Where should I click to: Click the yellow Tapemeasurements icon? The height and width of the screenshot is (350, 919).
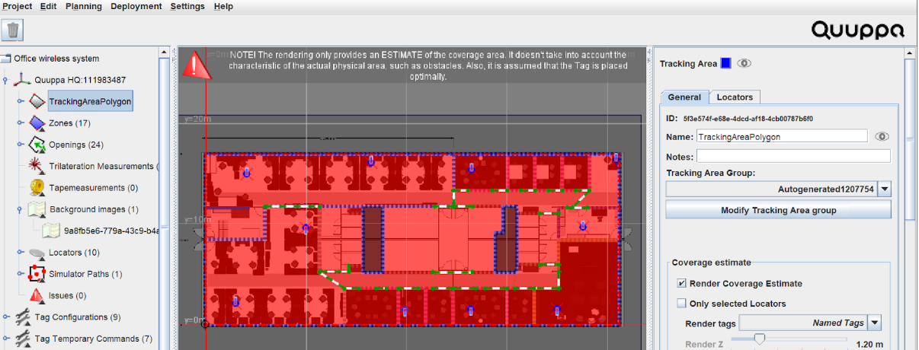37,187
